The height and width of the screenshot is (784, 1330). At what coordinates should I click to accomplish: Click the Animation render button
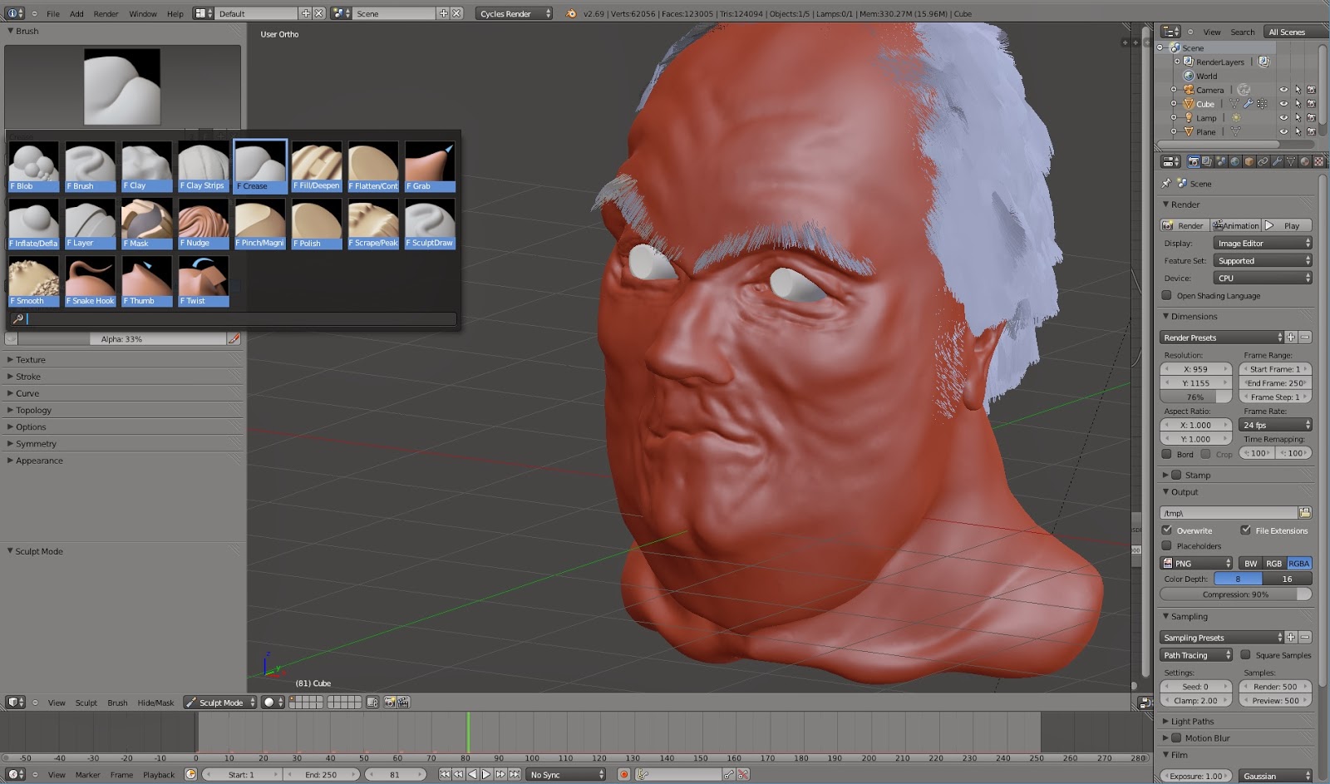pyautogui.click(x=1236, y=225)
